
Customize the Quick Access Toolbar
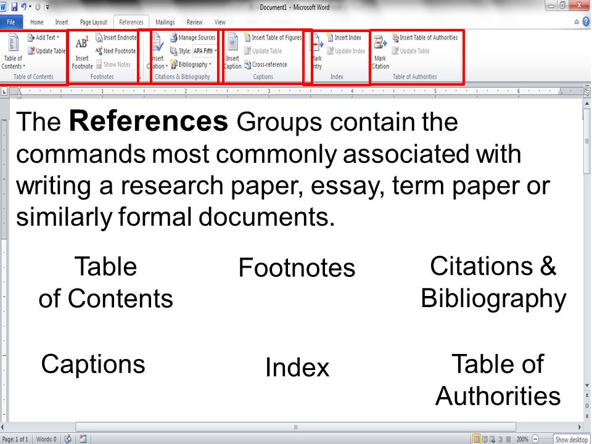pos(47,7)
